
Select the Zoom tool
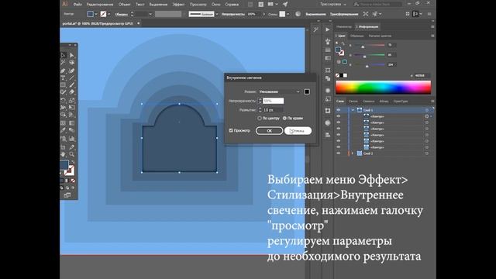pos(72,154)
